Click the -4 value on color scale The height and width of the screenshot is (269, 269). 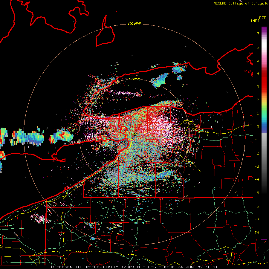(257, 180)
